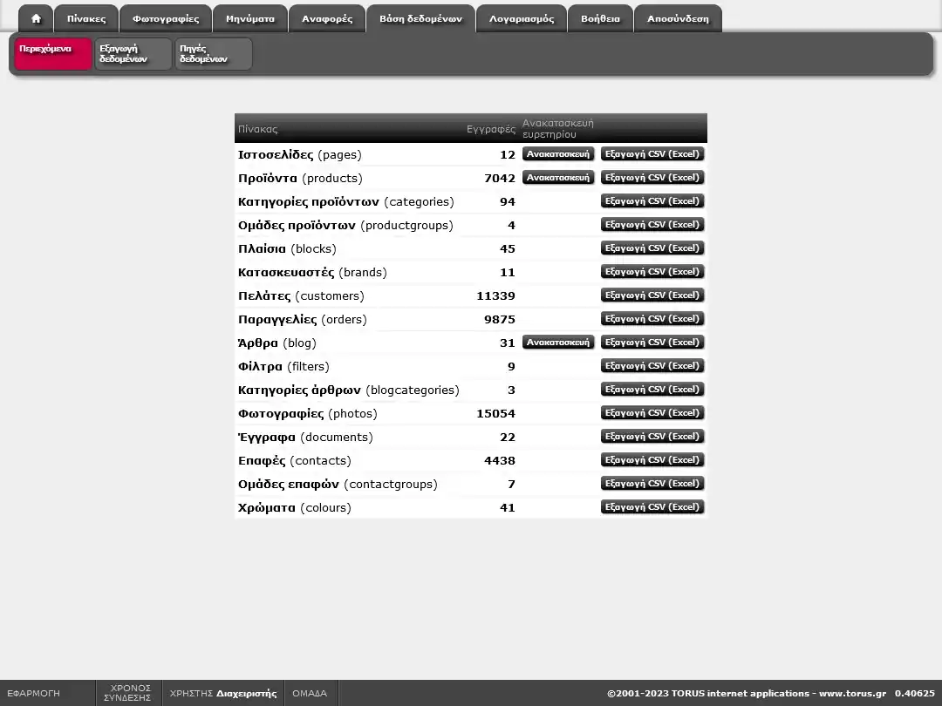This screenshot has width=942, height=706.
Task: Open the Πηγές δεδομένων submenu
Action: click(213, 54)
